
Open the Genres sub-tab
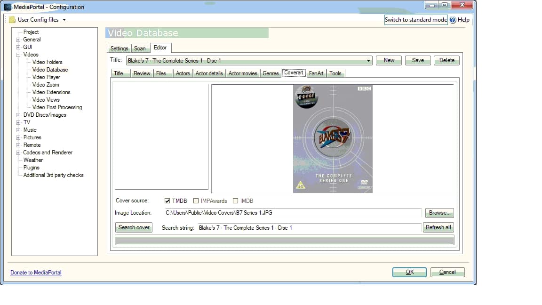click(x=271, y=73)
